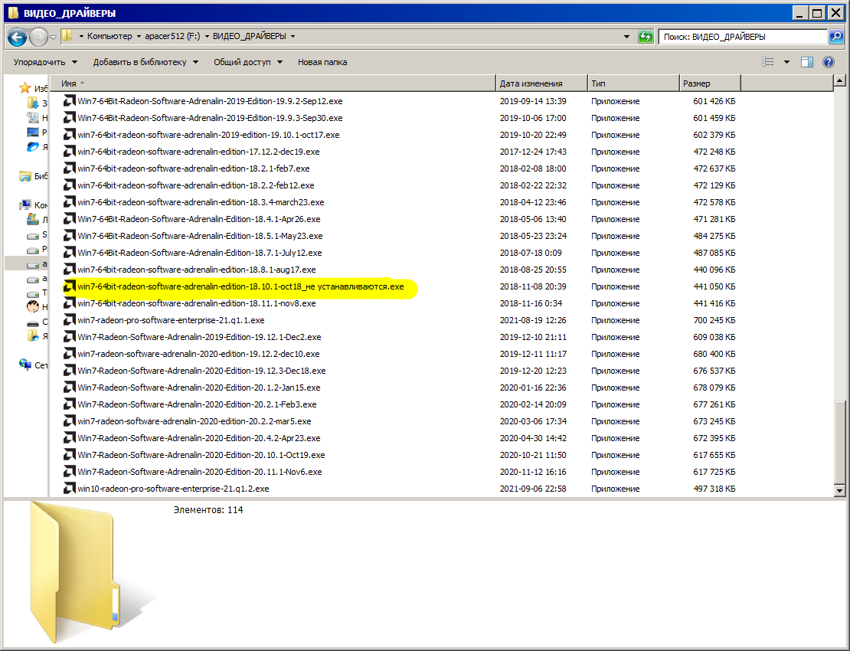This screenshot has width=850, height=651.
Task: Select file ending 20.2.1-Feb3.exe
Action: (197, 404)
